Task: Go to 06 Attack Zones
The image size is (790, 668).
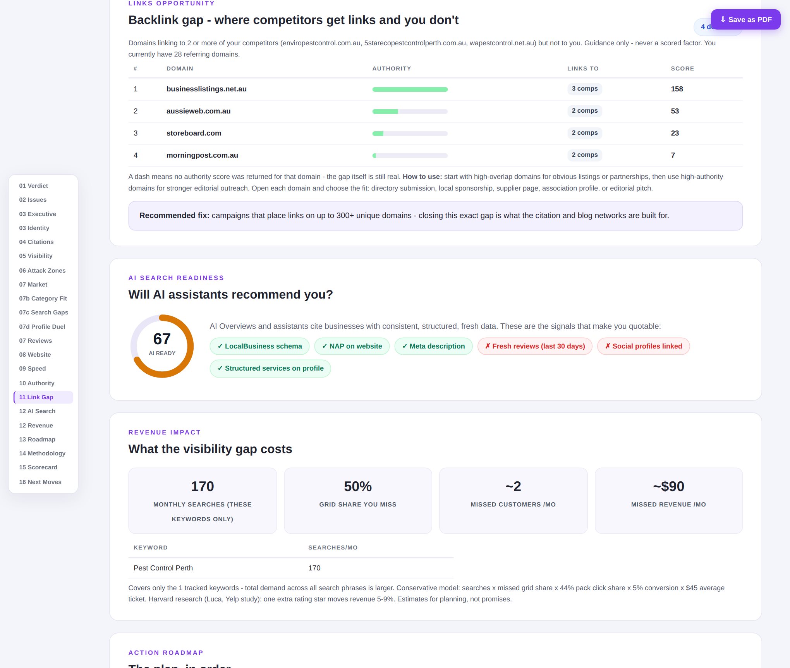Action: point(42,271)
